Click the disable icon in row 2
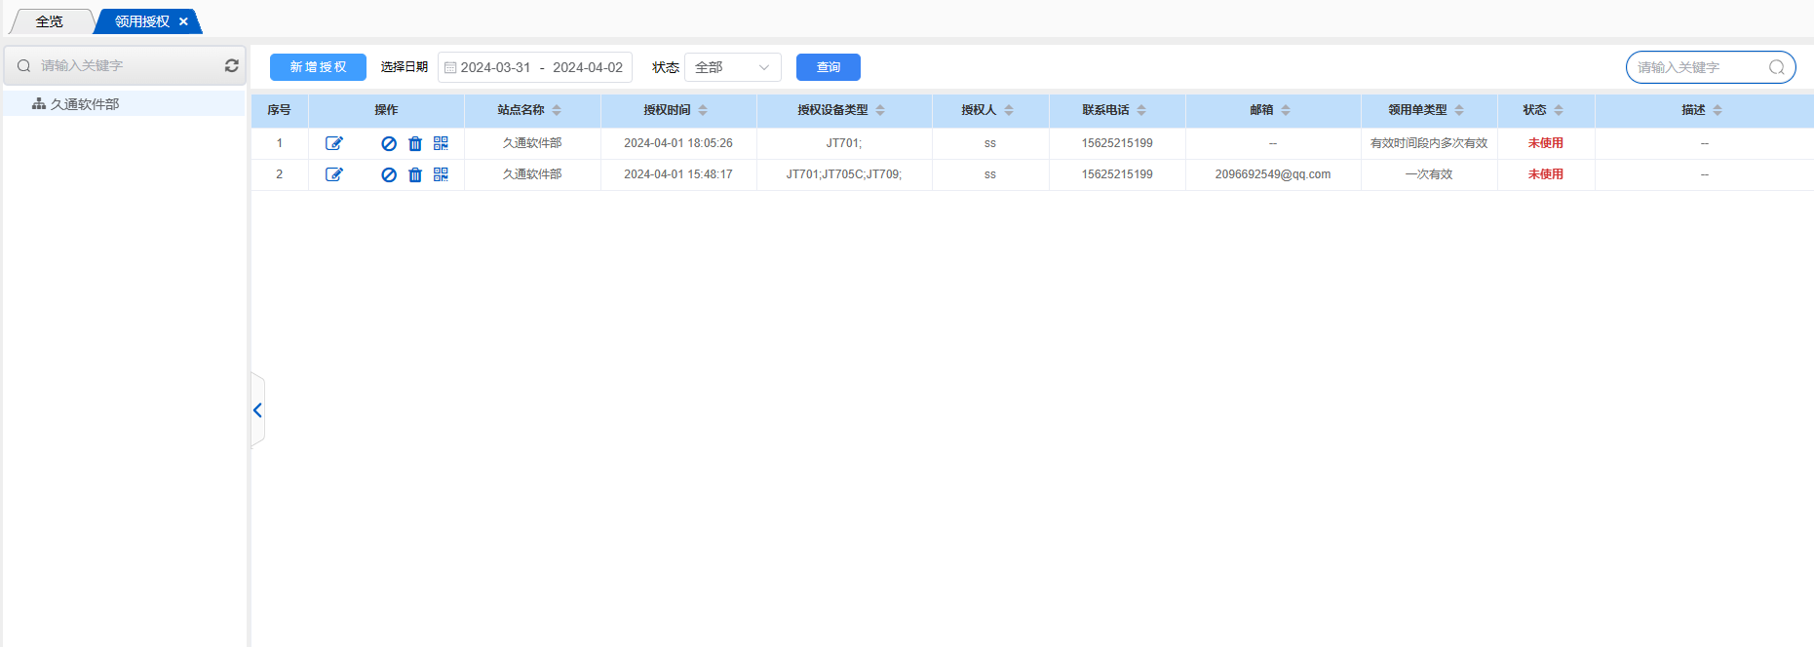Viewport: 1814px width, 647px height. point(389,174)
